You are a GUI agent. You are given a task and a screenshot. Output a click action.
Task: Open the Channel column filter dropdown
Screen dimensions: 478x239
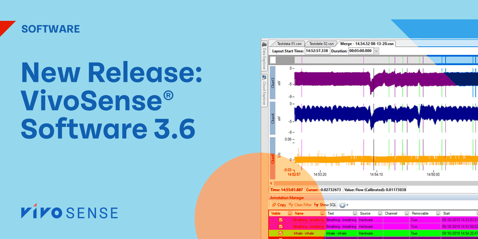pyautogui.click(x=407, y=214)
